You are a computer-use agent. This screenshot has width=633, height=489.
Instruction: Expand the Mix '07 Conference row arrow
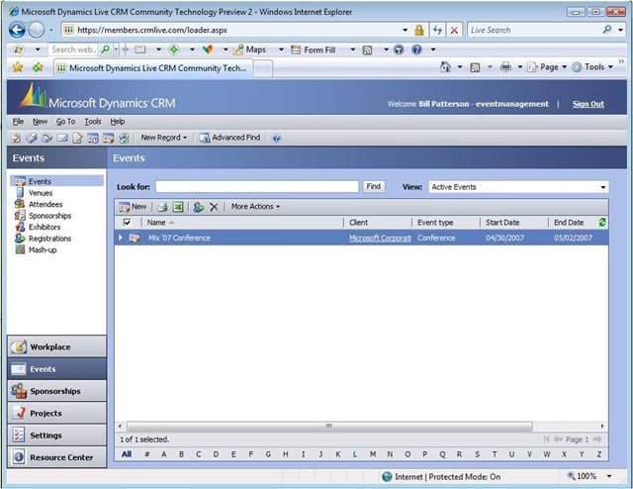[121, 238]
